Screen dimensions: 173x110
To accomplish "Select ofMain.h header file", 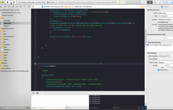I will click(x=7, y=50).
